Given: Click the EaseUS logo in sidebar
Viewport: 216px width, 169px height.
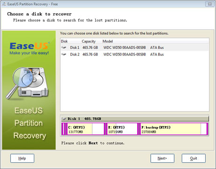Looking at the screenshot, I should click(29, 48).
